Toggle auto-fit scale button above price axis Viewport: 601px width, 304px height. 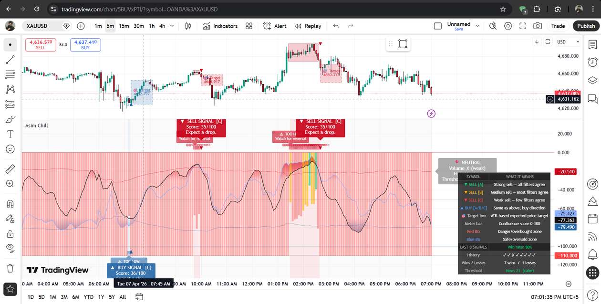click(x=548, y=42)
